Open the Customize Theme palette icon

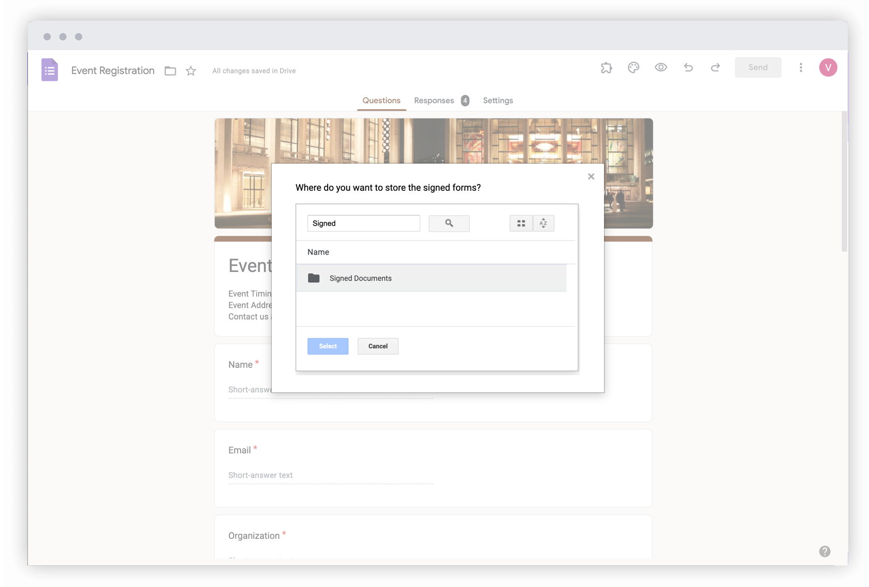(x=633, y=67)
